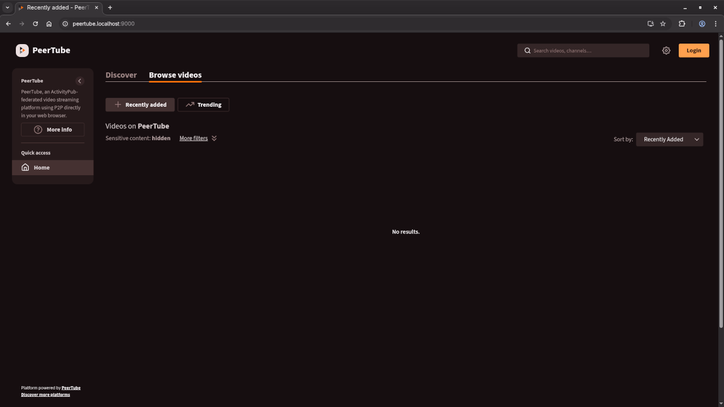Open the More info button
This screenshot has height=407, width=724.
(x=53, y=129)
